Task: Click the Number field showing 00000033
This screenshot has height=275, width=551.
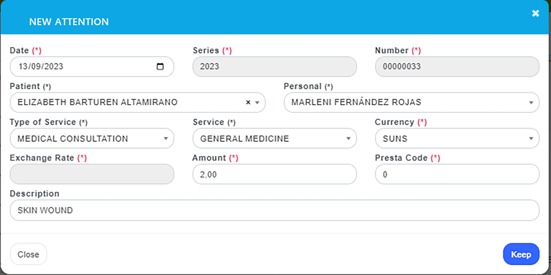Action: point(457,66)
